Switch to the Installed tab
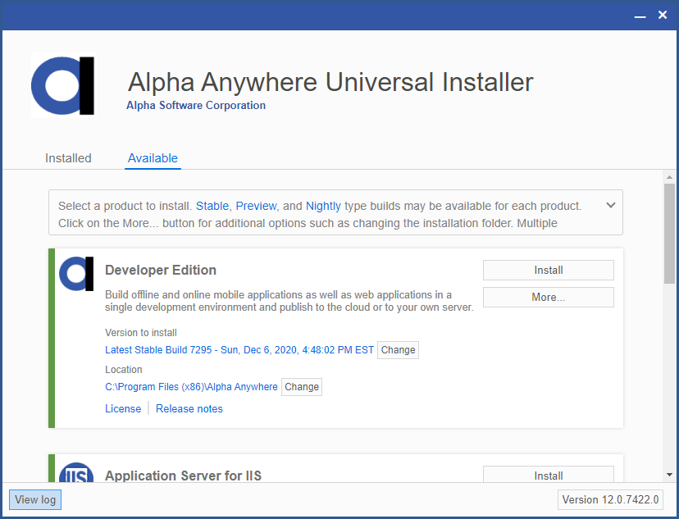679x519 pixels. point(68,158)
